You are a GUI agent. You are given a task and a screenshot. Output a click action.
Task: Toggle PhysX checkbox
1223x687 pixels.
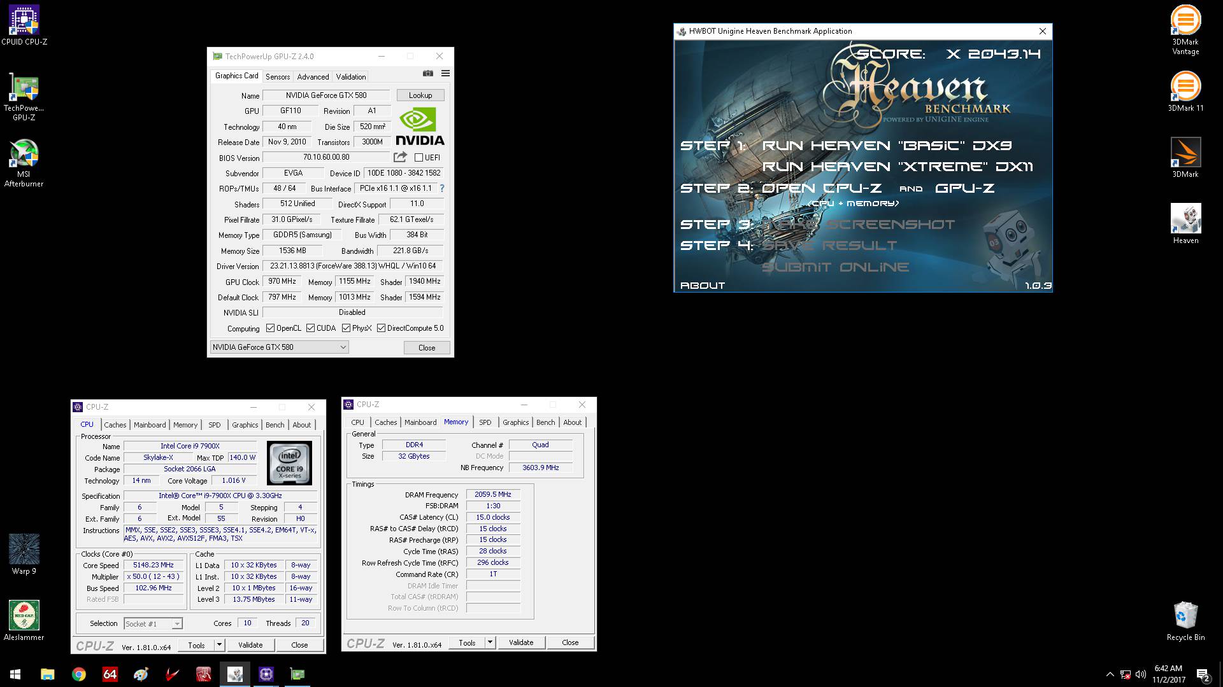pos(346,328)
